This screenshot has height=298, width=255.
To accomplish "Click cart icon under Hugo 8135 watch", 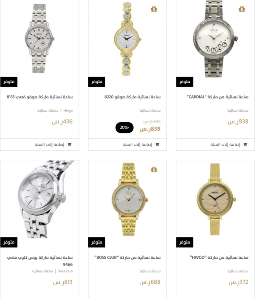I will coord(69,144).
